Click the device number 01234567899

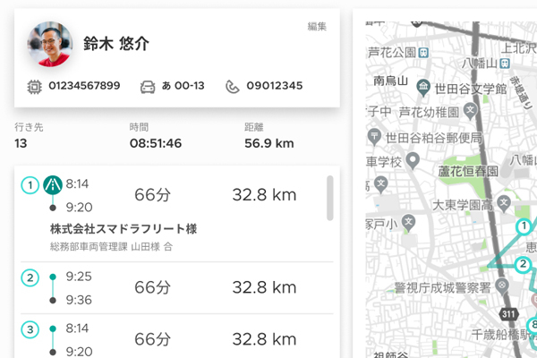[84, 86]
